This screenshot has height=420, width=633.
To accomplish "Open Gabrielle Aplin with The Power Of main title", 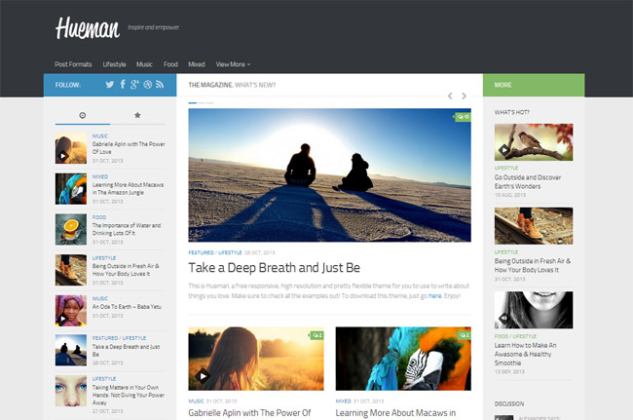I will pos(249,413).
